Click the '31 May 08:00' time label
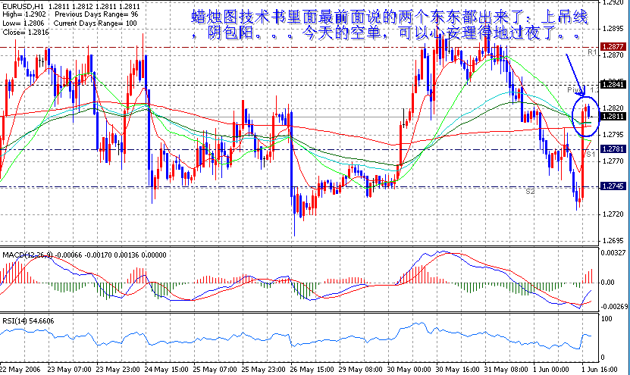This screenshot has width=630, height=375. tap(506, 370)
